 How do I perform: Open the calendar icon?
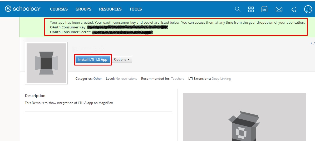coord(264,9)
